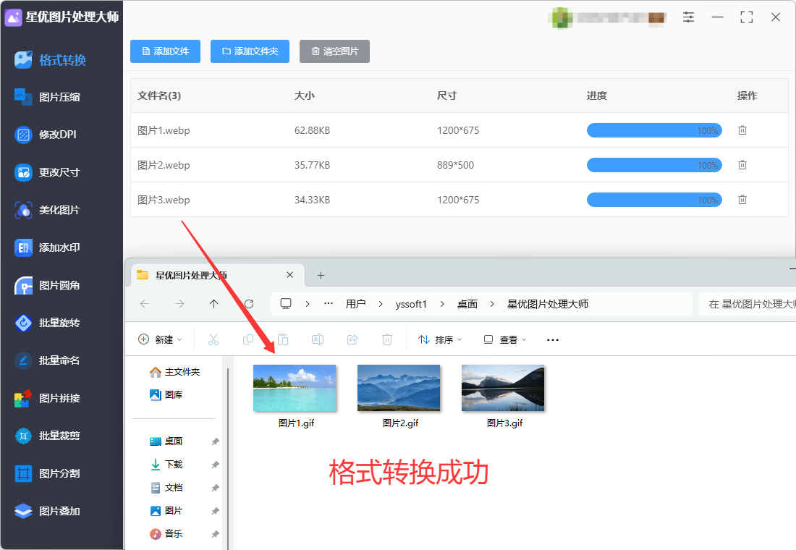Image resolution: width=796 pixels, height=550 pixels.
Task: Open 批量旋转 in the sidebar
Action: 47,323
